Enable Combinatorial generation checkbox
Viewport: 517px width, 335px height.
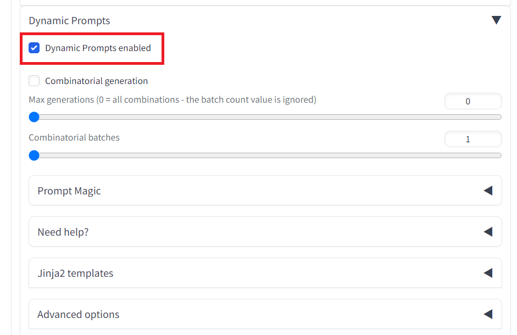click(34, 81)
